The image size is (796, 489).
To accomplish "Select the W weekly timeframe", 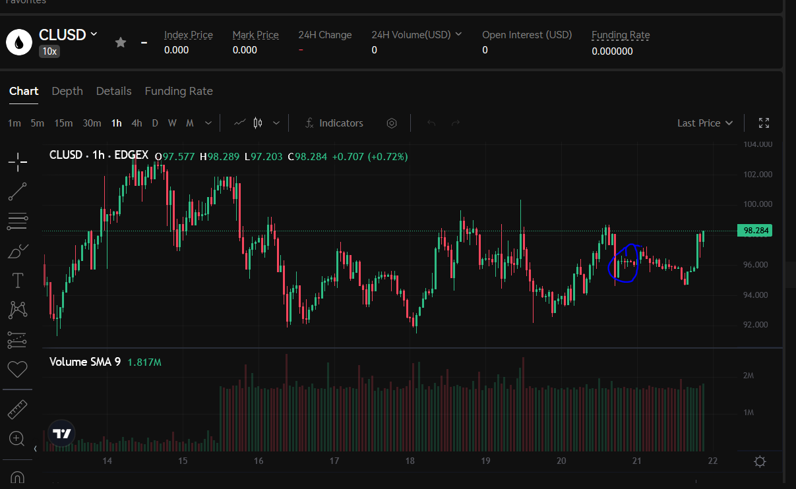I will pos(172,123).
